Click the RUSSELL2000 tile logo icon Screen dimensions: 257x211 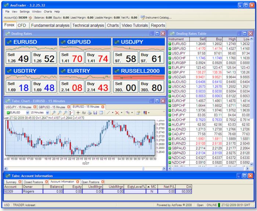point(117,71)
